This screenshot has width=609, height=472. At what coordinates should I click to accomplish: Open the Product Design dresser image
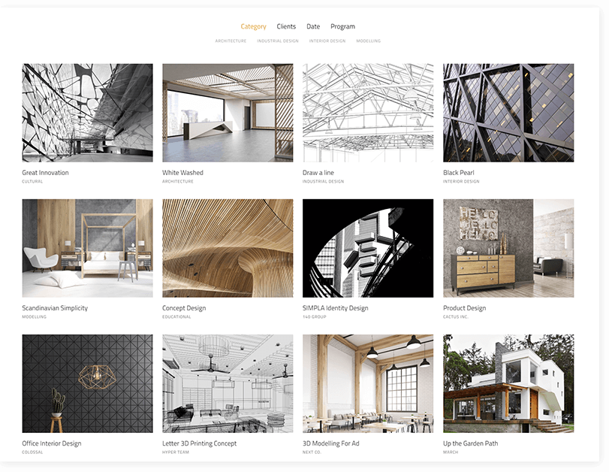click(508, 248)
